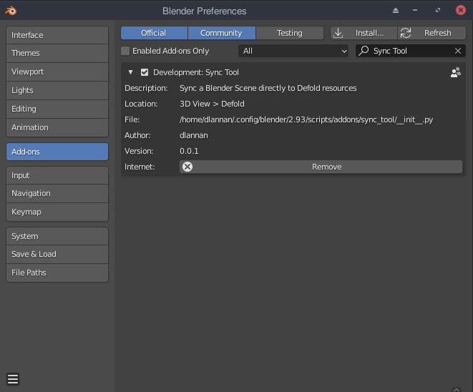Open the Save & Load section
This screenshot has width=473, height=392.
(57, 254)
